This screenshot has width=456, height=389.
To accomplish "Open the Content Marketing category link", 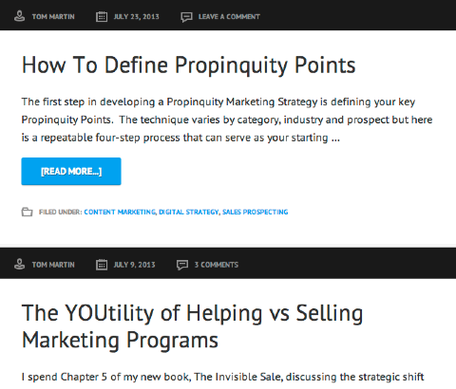I will pyautogui.click(x=120, y=212).
